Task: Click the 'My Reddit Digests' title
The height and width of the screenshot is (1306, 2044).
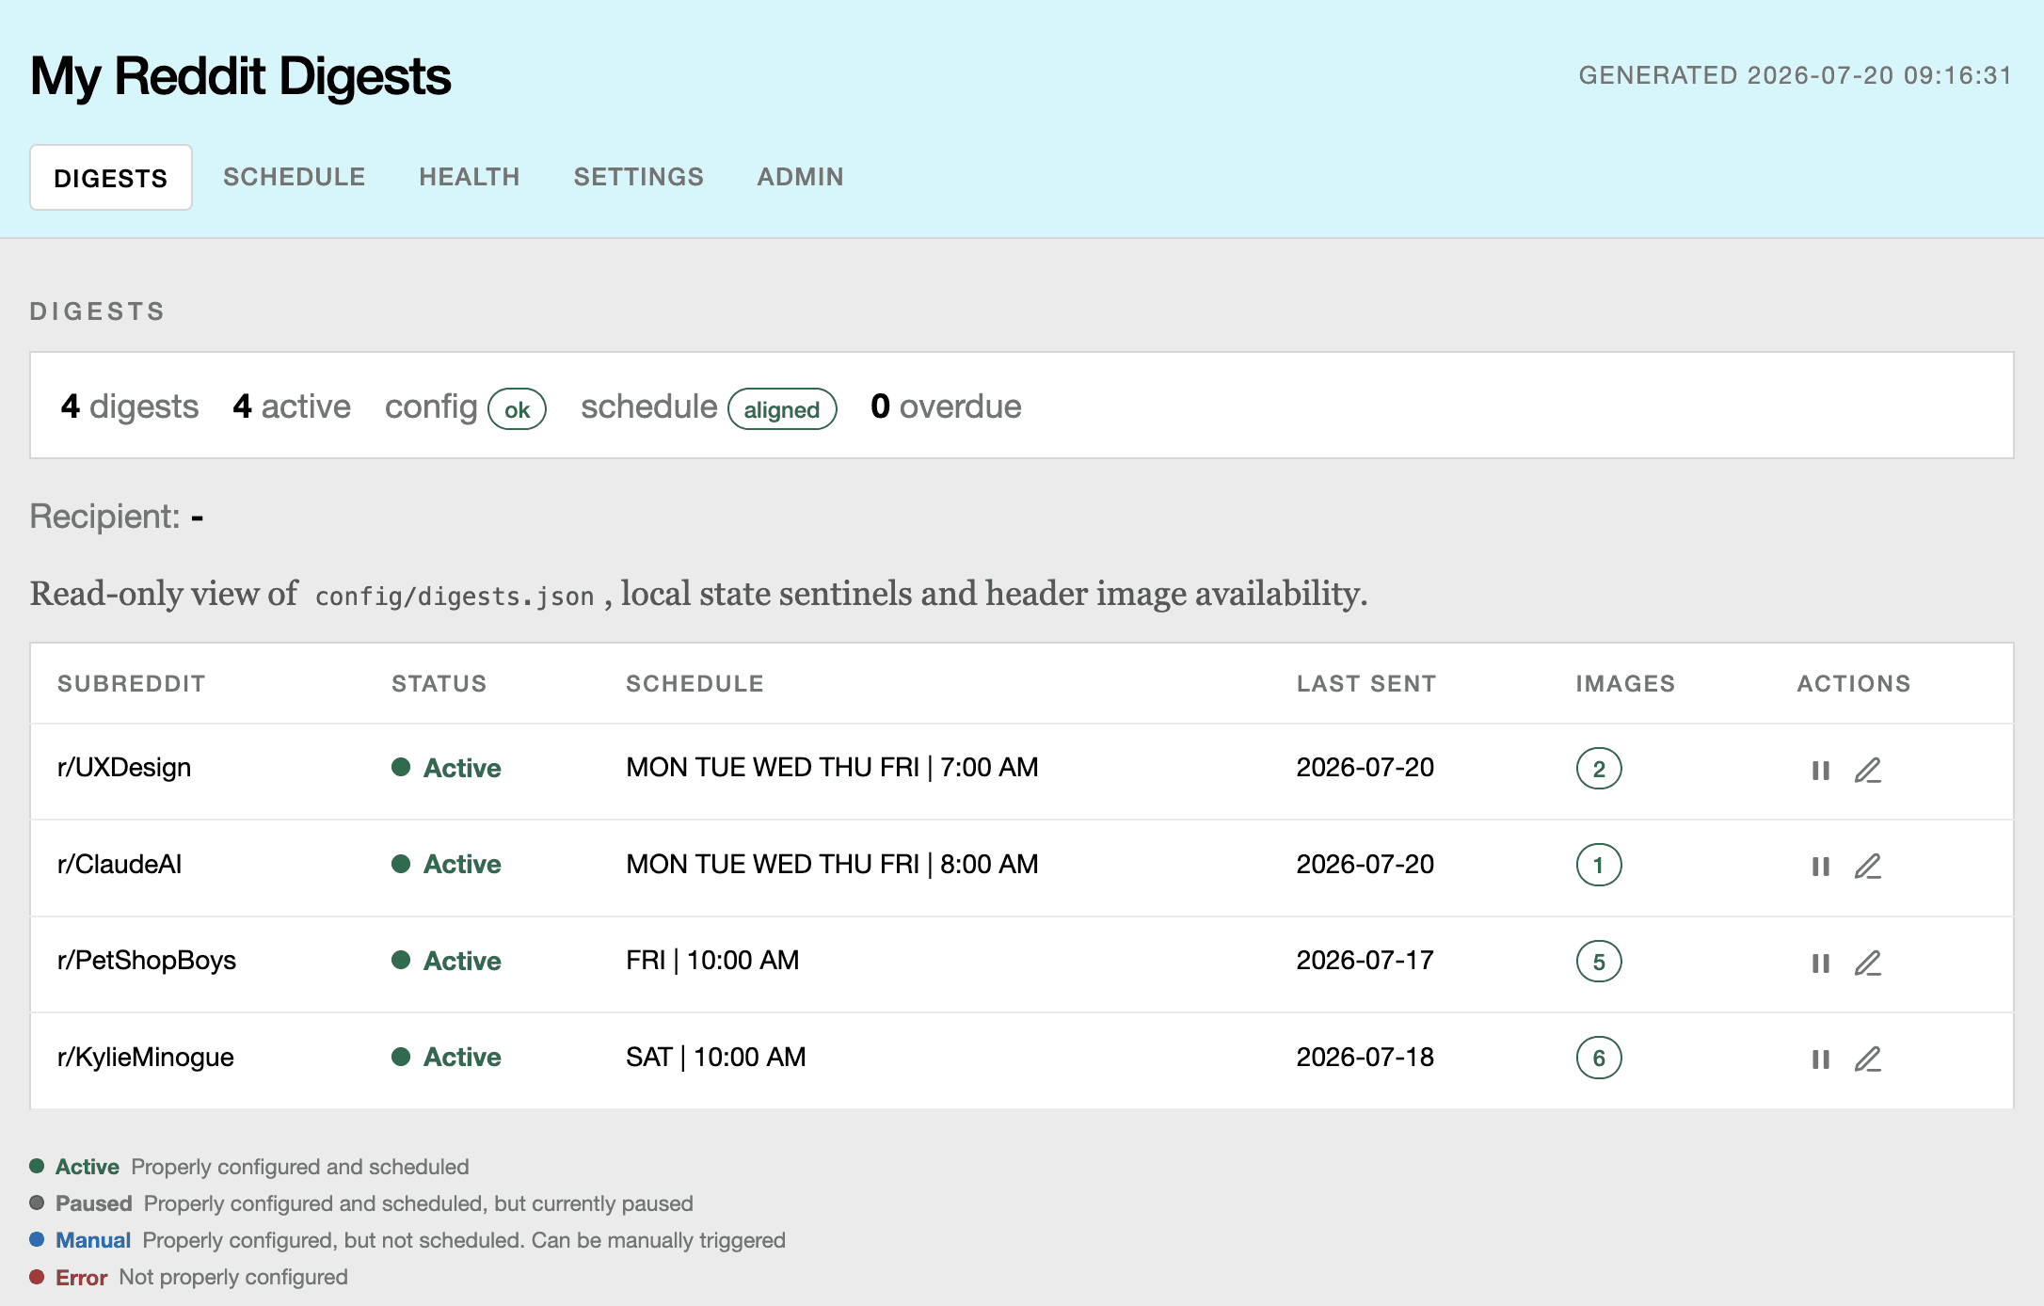Action: point(241,76)
